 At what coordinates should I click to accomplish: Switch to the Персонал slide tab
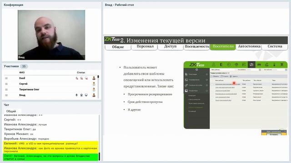pyautogui.click(x=145, y=46)
